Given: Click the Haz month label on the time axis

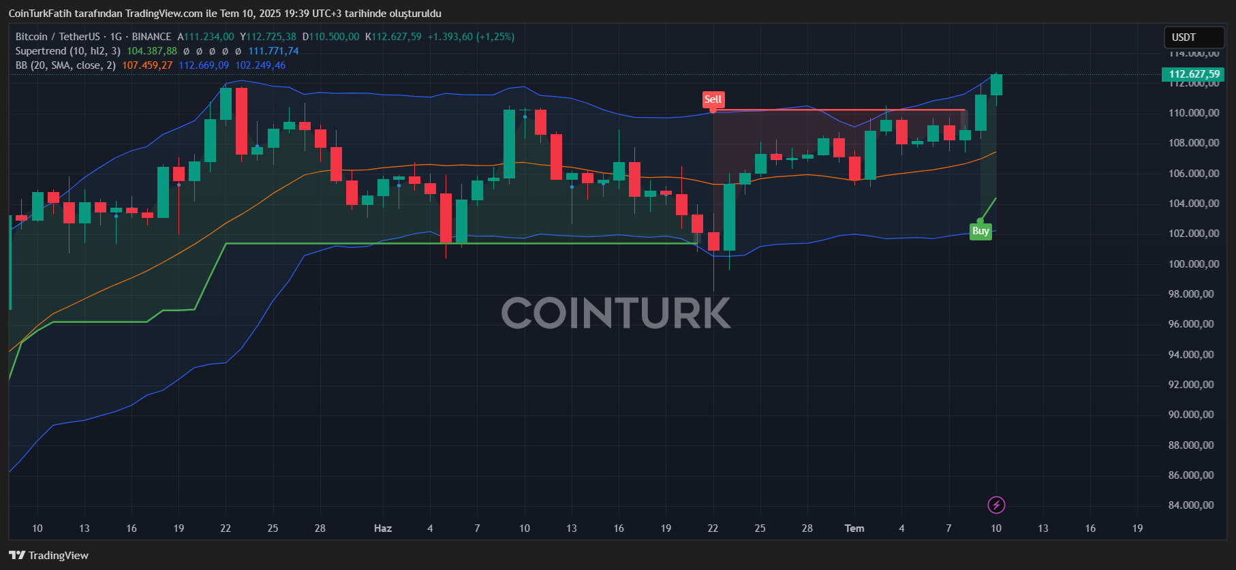Looking at the screenshot, I should tap(383, 528).
